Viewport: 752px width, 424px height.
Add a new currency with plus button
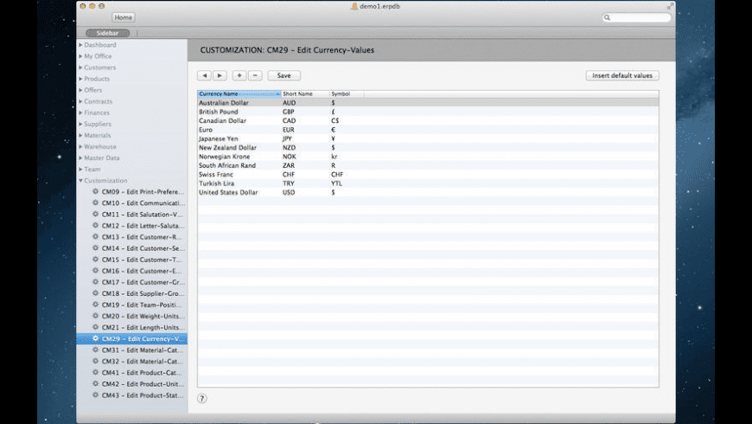[x=239, y=75]
